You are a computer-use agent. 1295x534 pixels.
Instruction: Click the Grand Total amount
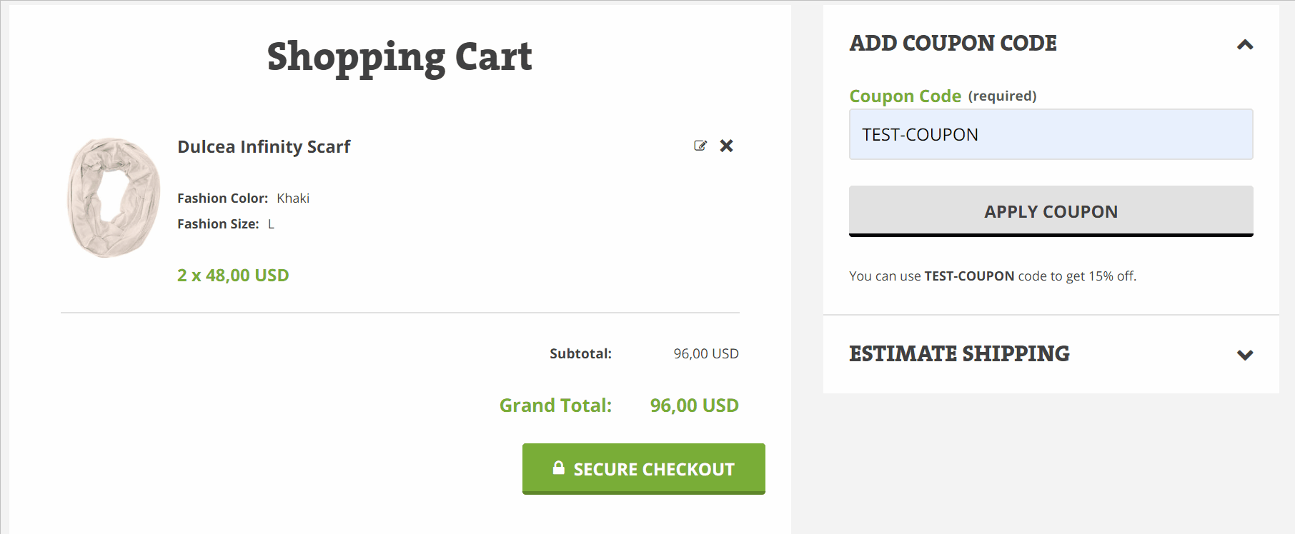pos(694,405)
